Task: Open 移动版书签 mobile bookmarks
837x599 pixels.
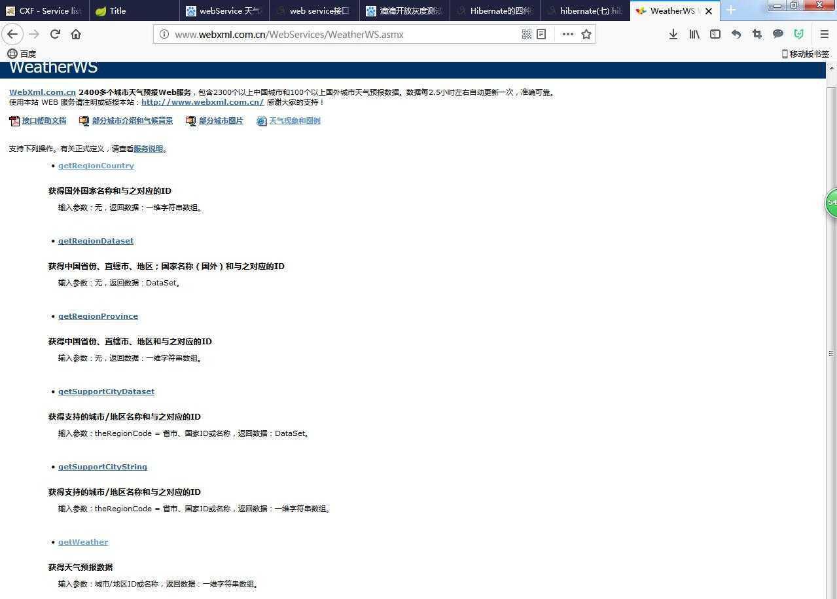Action: (805, 54)
